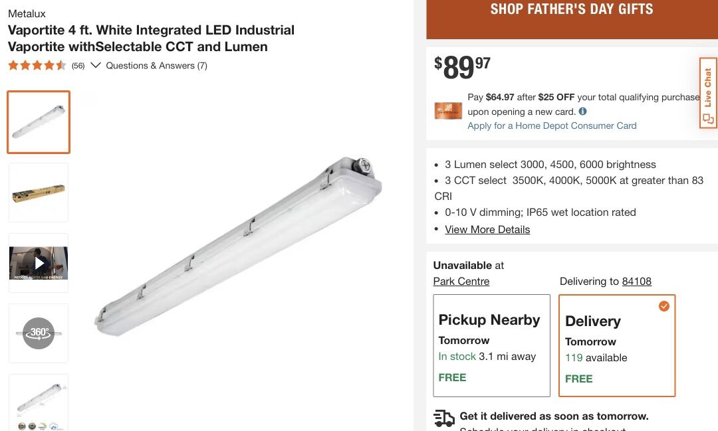Click the Home Depot credit card icon
The image size is (718, 431).
(x=447, y=111)
